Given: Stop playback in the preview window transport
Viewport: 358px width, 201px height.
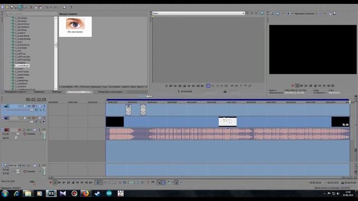Looking at the screenshot, I should (x=315, y=85).
